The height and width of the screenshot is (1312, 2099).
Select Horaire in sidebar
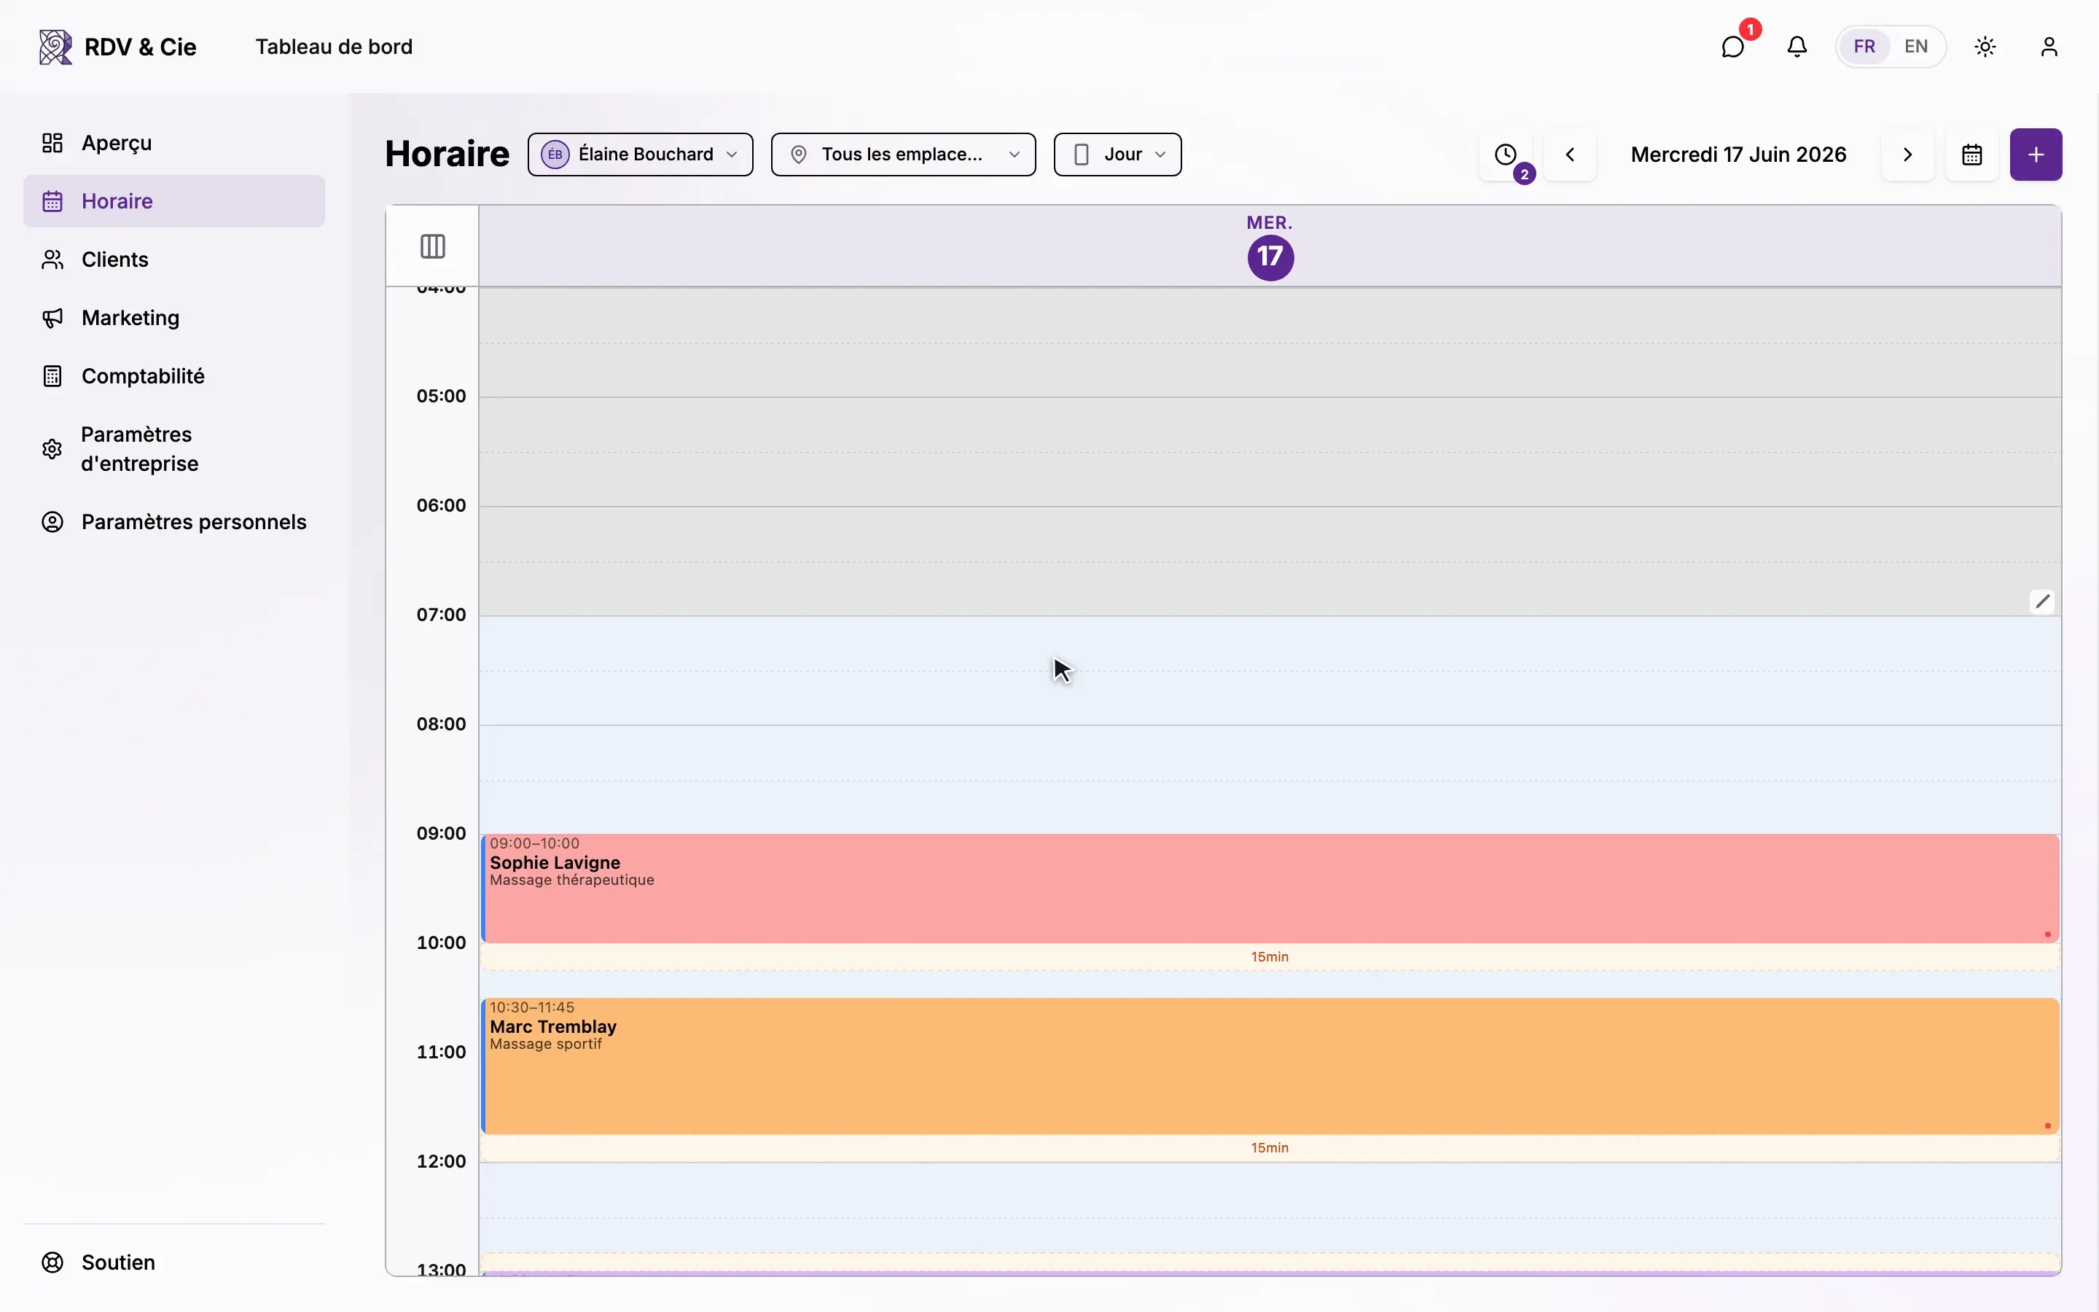click(174, 201)
